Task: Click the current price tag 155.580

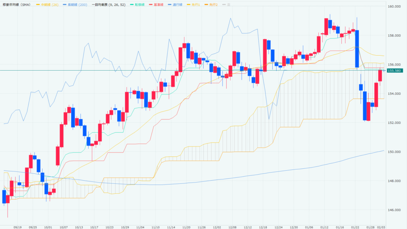Action: tap(396, 71)
